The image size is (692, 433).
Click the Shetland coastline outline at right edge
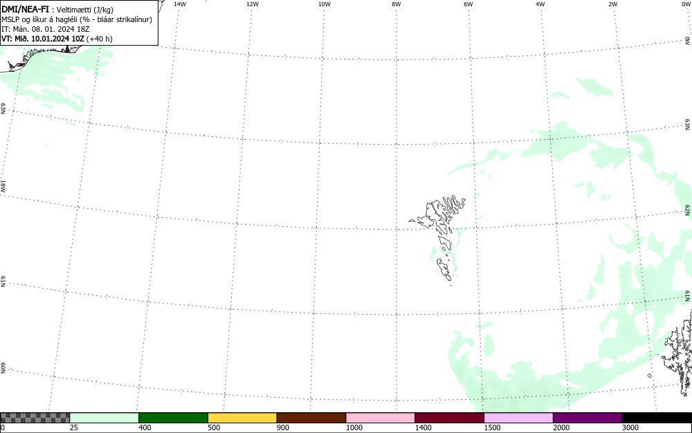point(677,353)
